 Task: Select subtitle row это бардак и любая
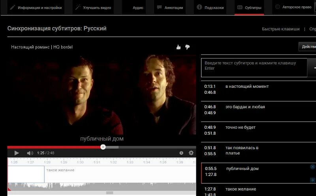tap(259, 111)
